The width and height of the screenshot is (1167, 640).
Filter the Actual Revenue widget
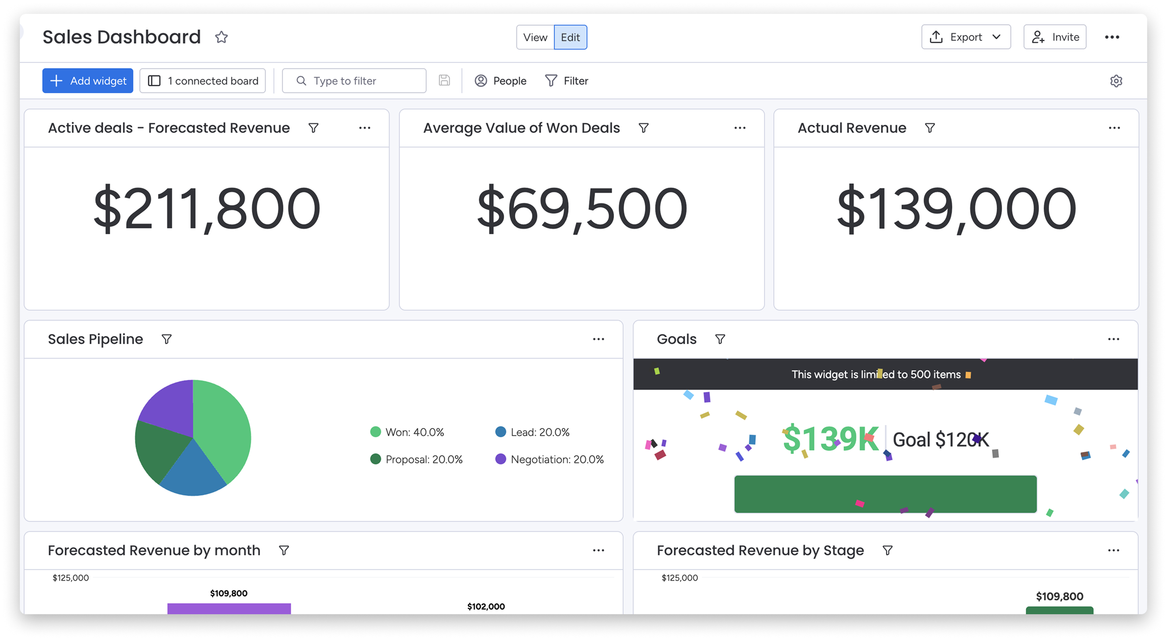tap(930, 128)
